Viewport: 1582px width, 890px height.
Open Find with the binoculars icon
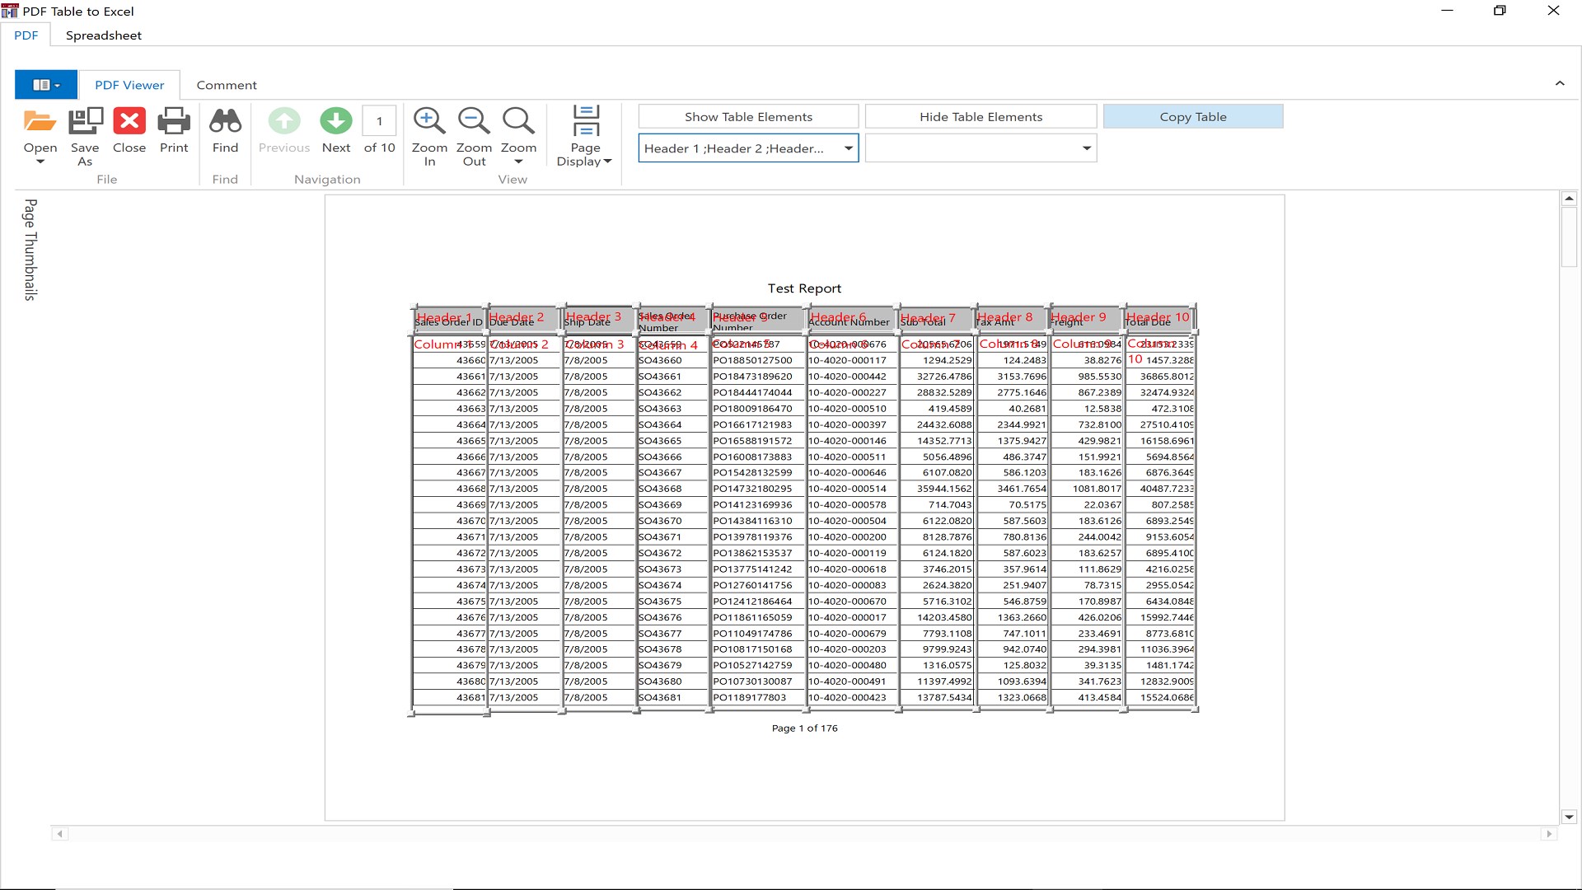(x=225, y=122)
